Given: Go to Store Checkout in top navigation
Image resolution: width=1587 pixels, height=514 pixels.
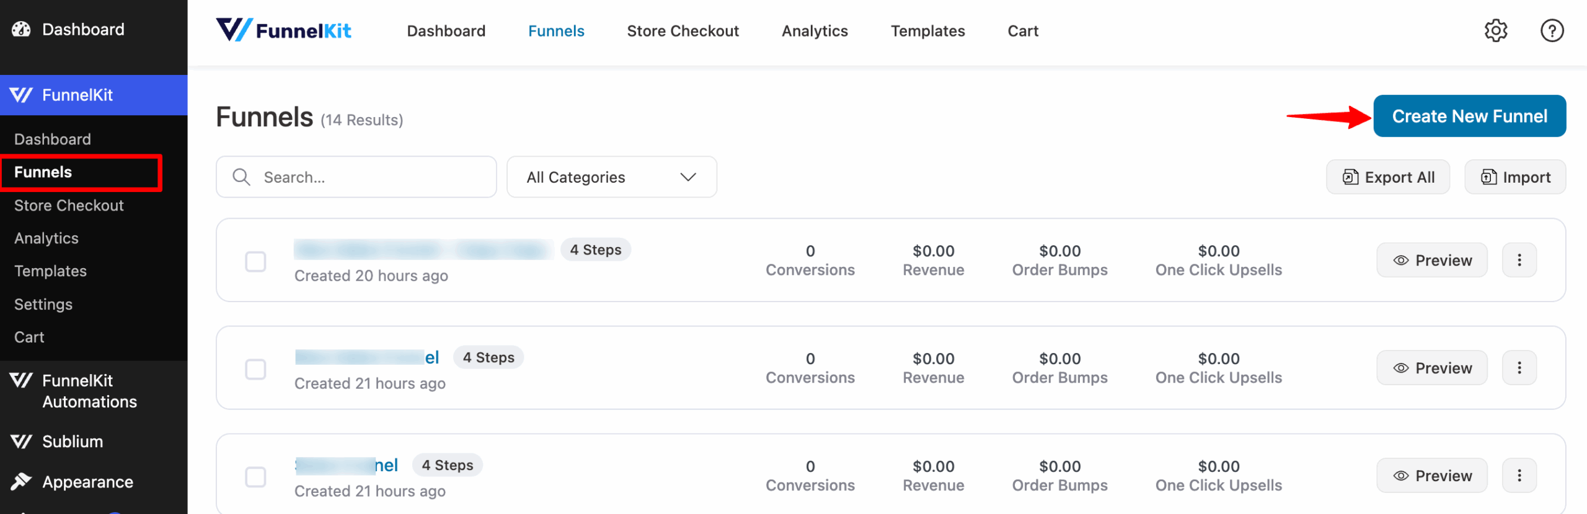Looking at the screenshot, I should (683, 31).
